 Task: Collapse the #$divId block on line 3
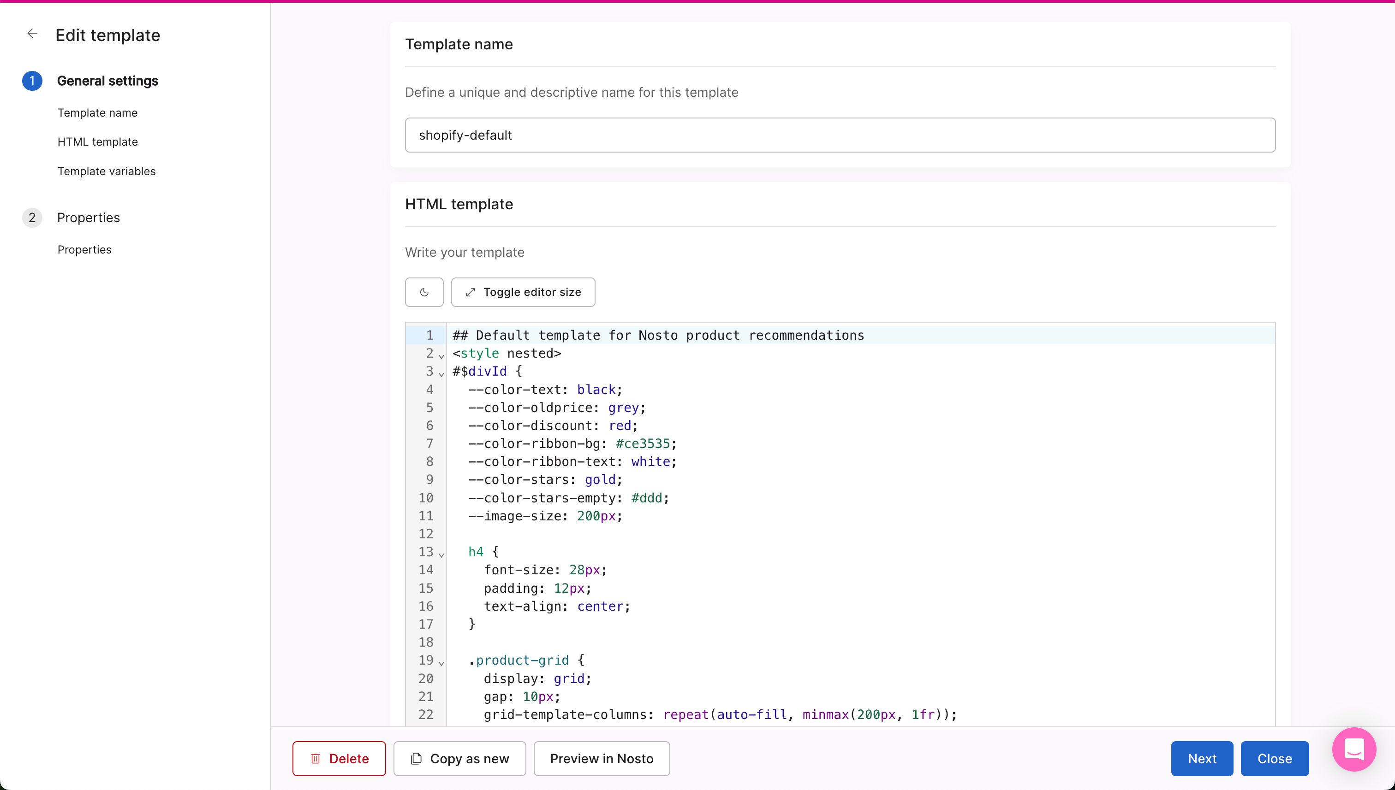pyautogui.click(x=441, y=374)
